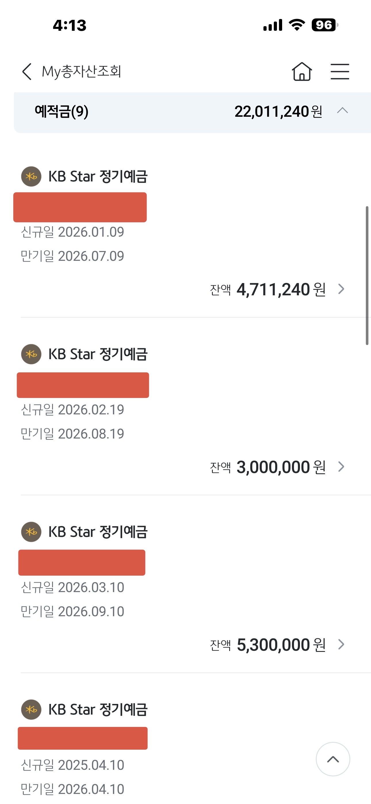Go to the home screen icon

[x=302, y=72]
